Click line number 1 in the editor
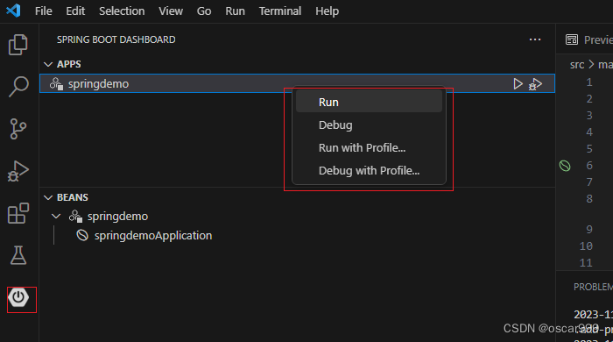This screenshot has height=342, width=613. pos(589,82)
